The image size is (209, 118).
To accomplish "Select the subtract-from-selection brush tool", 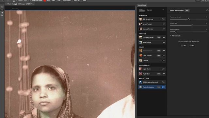I will 2,10.
